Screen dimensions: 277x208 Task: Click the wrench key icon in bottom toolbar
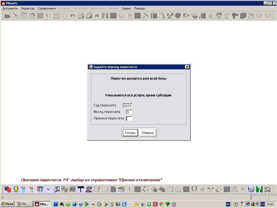57,189
